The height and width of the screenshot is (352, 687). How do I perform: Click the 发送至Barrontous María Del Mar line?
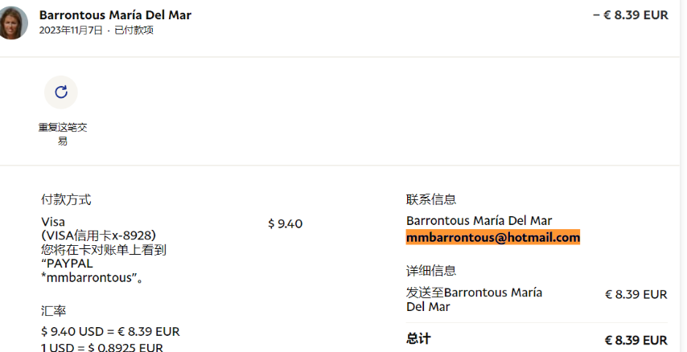coord(474,299)
